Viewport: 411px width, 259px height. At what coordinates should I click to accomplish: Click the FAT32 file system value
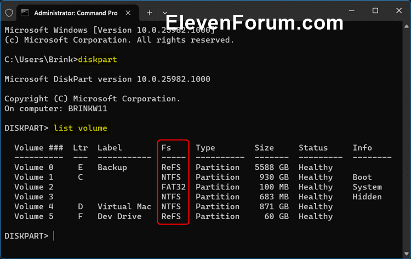(x=174, y=187)
